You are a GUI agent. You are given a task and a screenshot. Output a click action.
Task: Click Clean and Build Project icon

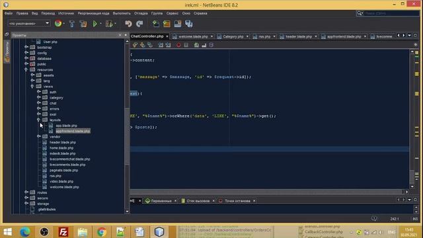click(83, 24)
